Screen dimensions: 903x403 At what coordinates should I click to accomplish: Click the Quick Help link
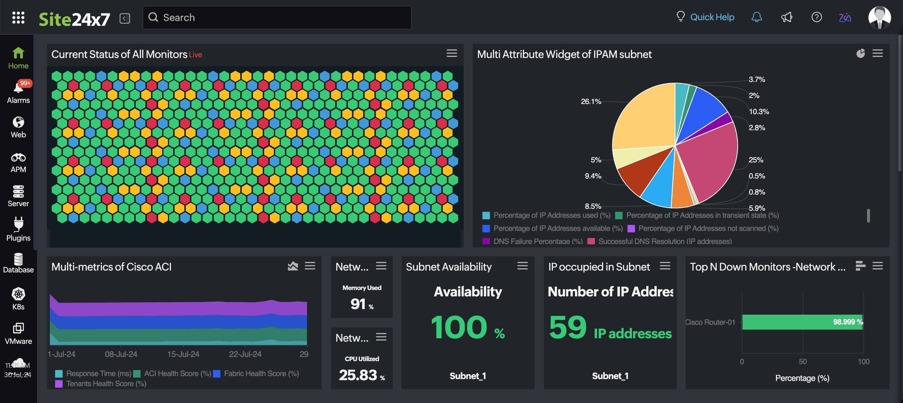pos(712,17)
